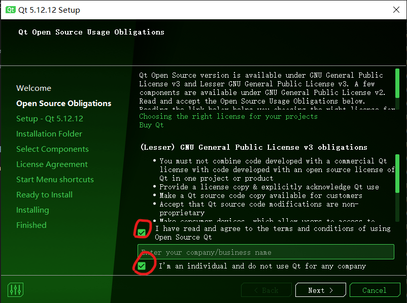The image size is (407, 303).
Task: Click the Qt Open Source Usage Obligations title
Action: click(91, 32)
